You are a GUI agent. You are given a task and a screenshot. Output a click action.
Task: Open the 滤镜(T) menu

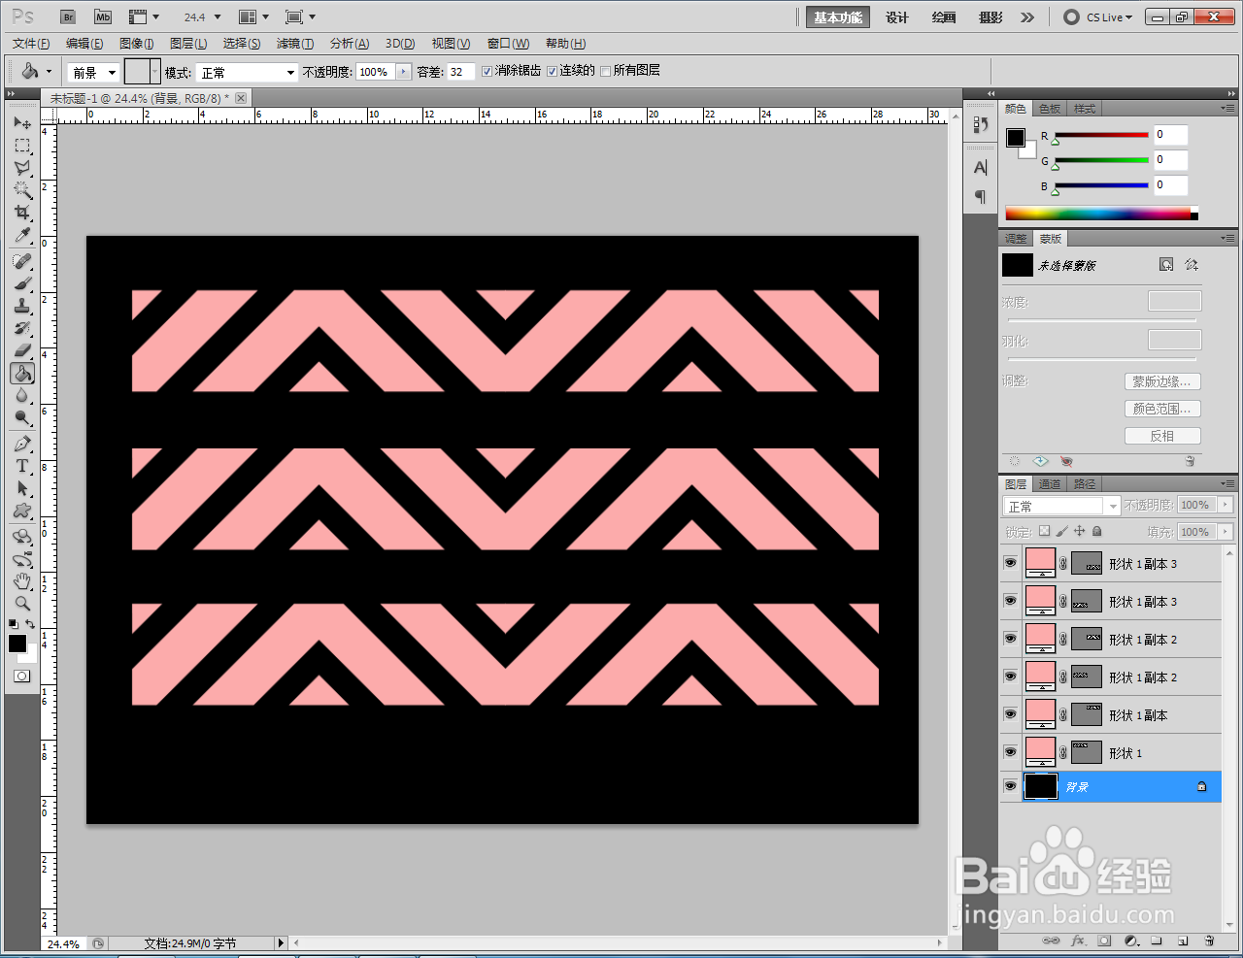point(295,44)
